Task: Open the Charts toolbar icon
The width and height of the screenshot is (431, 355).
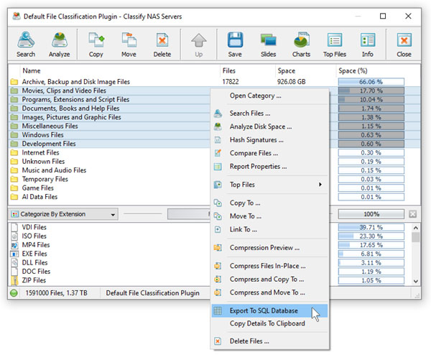Action: [301, 40]
